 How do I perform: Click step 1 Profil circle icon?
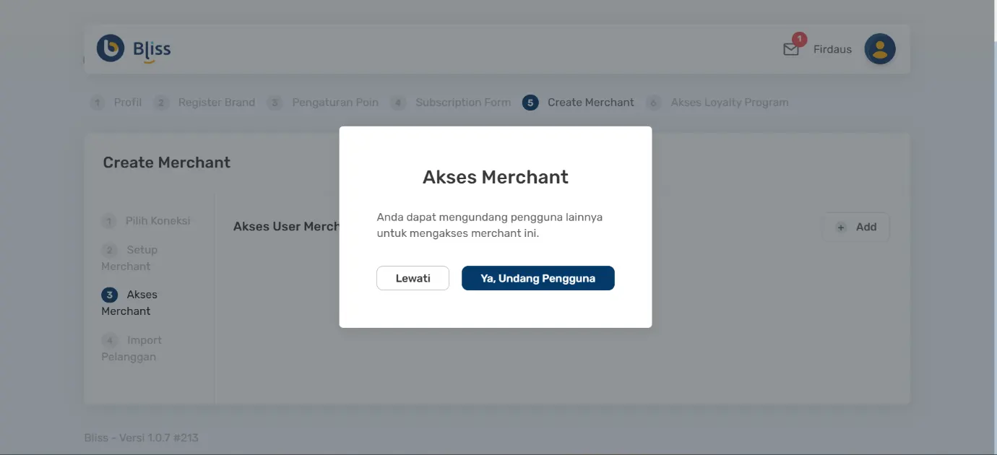[x=97, y=102]
